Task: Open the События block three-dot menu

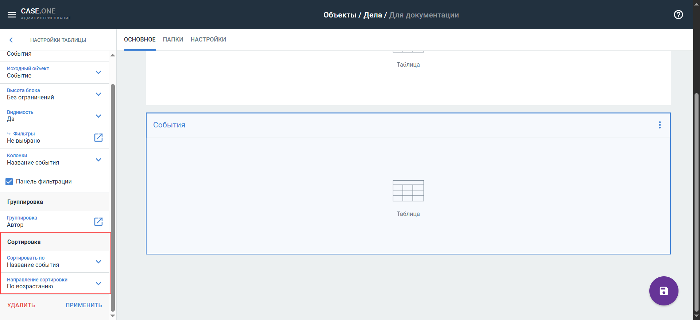Action: (660, 125)
